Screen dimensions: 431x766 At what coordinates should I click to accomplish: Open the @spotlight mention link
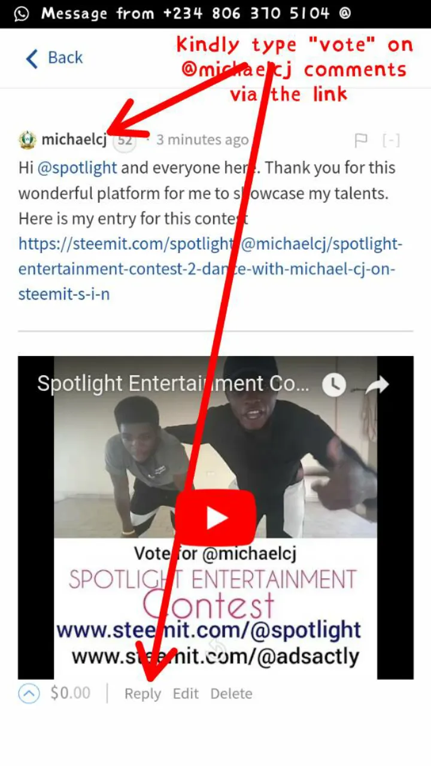click(x=77, y=168)
